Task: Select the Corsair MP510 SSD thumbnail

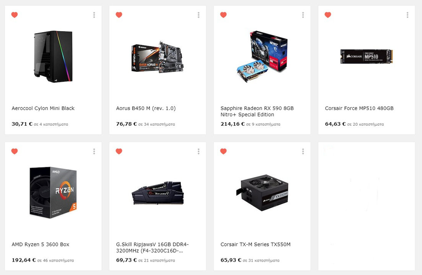Action: click(x=367, y=57)
